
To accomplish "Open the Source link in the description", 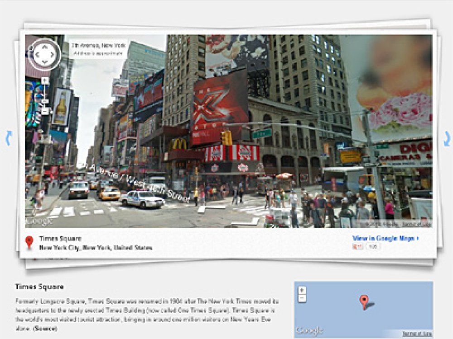I will [45, 329].
